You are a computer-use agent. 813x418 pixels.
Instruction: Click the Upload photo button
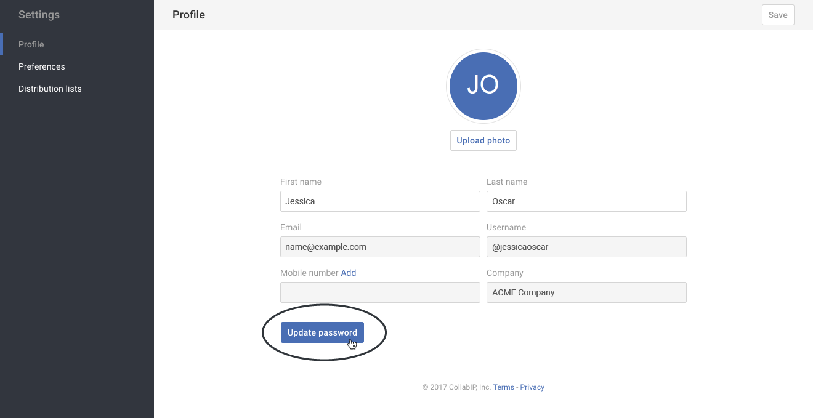(483, 140)
